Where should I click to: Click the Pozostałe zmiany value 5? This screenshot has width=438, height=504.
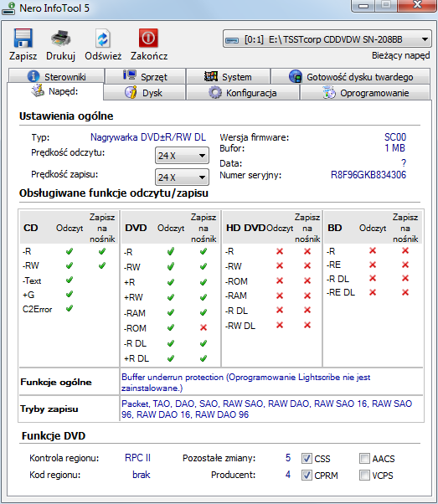288,458
